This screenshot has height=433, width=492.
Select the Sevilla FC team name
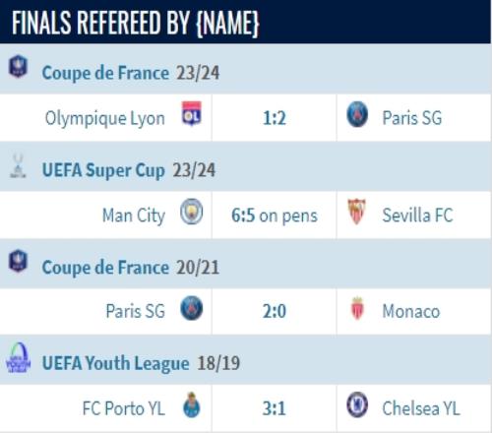click(x=417, y=216)
